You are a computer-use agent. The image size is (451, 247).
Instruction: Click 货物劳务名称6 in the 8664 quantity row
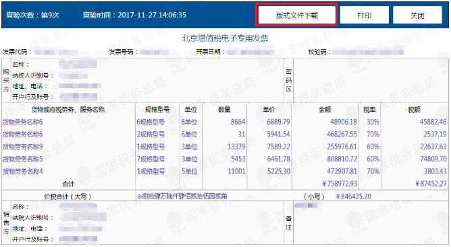coord(23,122)
